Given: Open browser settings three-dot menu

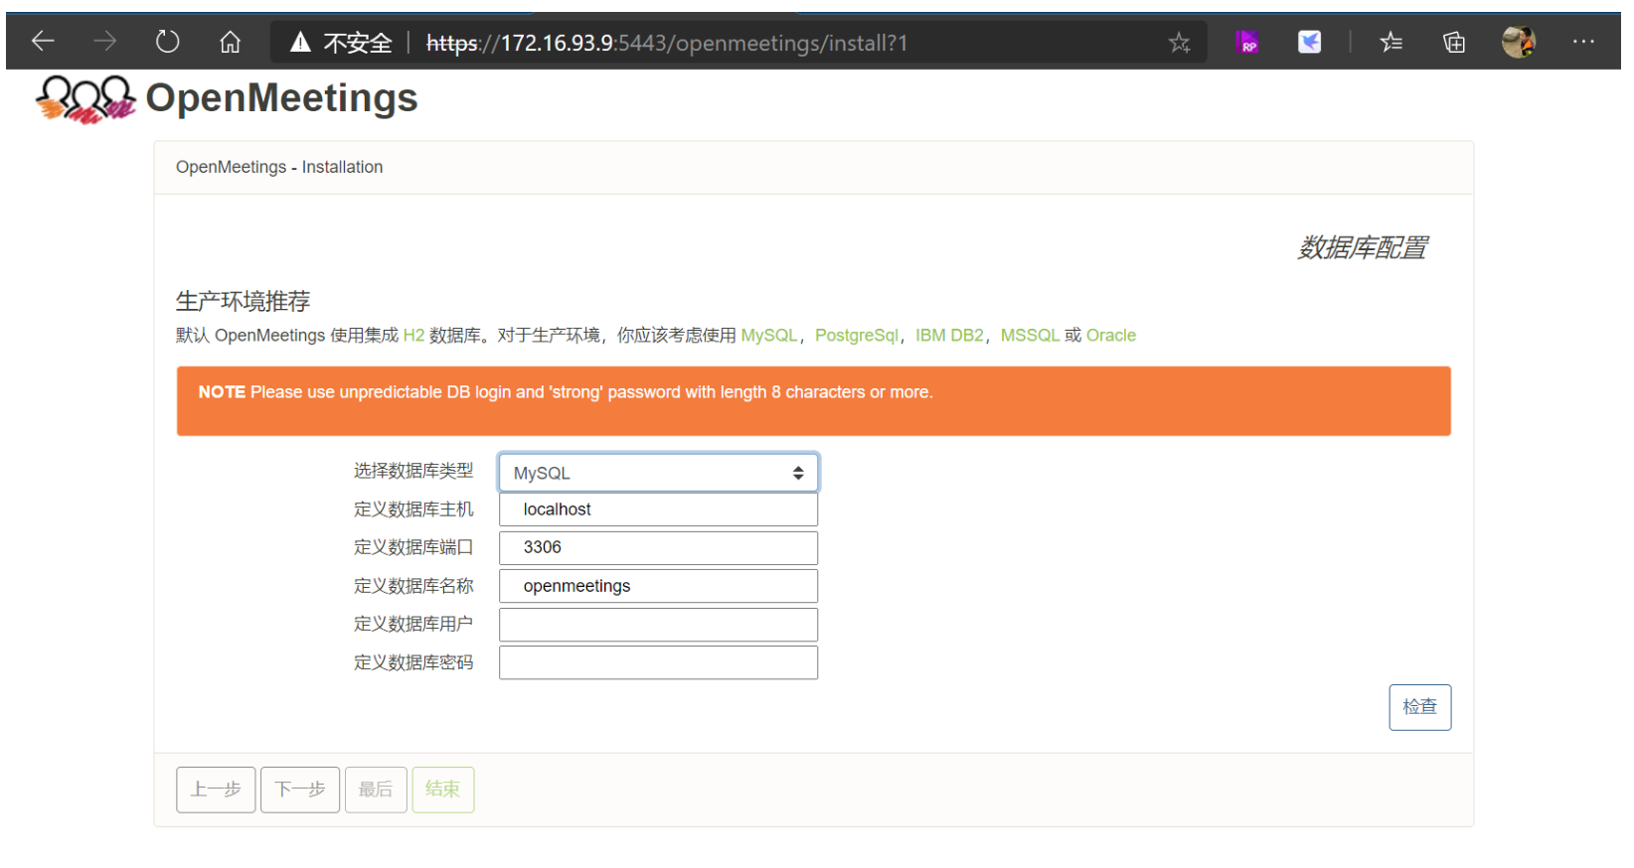Looking at the screenshot, I should (x=1583, y=42).
